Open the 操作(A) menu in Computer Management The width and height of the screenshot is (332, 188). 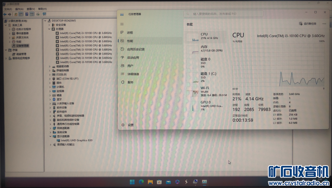(19, 9)
